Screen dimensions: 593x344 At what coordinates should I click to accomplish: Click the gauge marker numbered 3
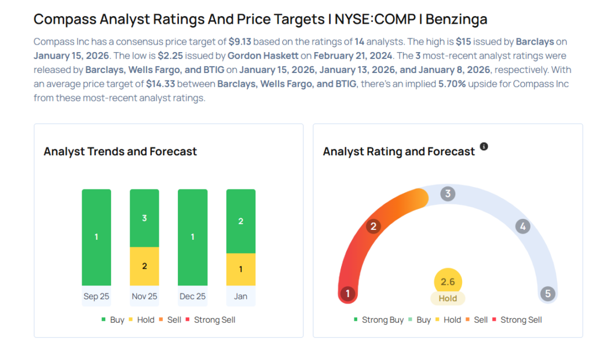(x=447, y=194)
